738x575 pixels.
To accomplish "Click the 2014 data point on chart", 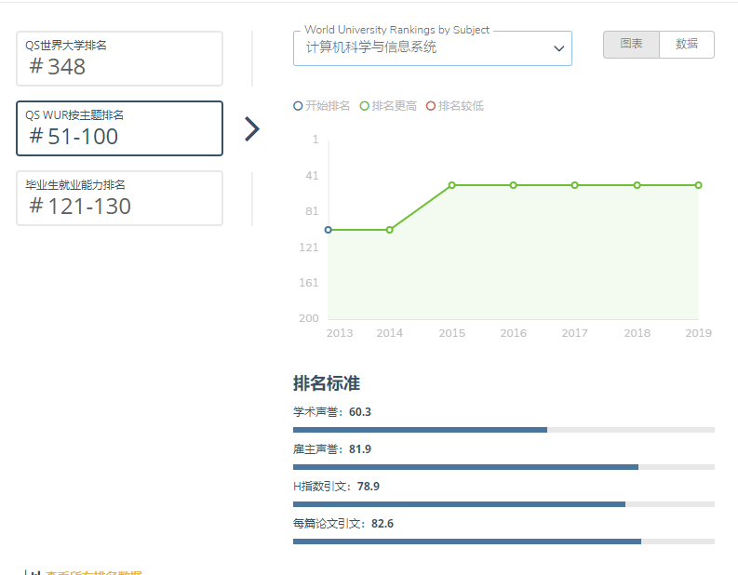I will tap(389, 230).
